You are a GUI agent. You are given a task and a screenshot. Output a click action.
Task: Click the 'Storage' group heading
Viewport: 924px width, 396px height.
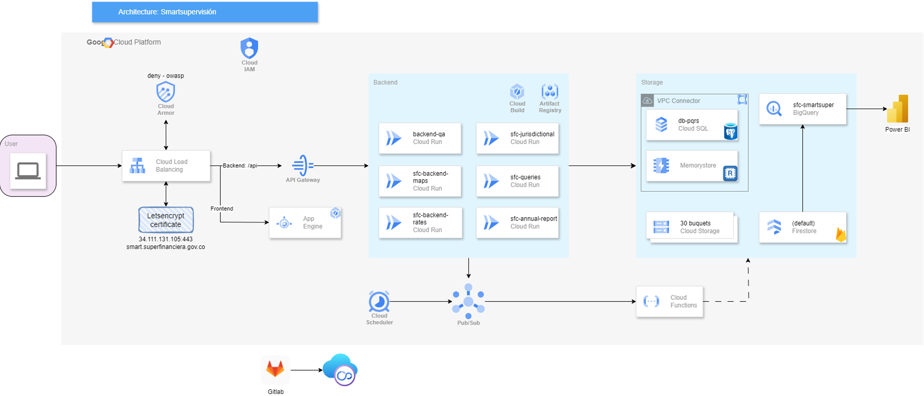(652, 82)
